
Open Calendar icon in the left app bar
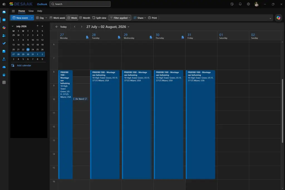4,20
